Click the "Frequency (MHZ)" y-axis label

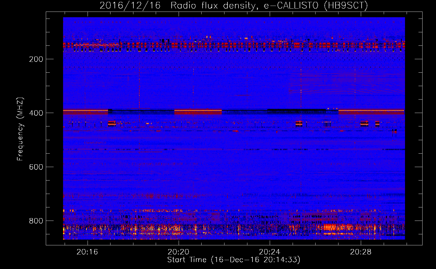(x=20, y=129)
